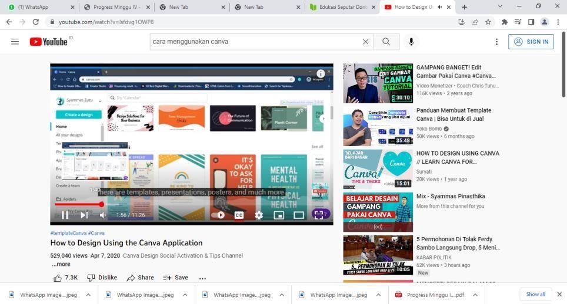Screen dimensions: 567x304
Task: Go back in browser history
Action: point(9,22)
